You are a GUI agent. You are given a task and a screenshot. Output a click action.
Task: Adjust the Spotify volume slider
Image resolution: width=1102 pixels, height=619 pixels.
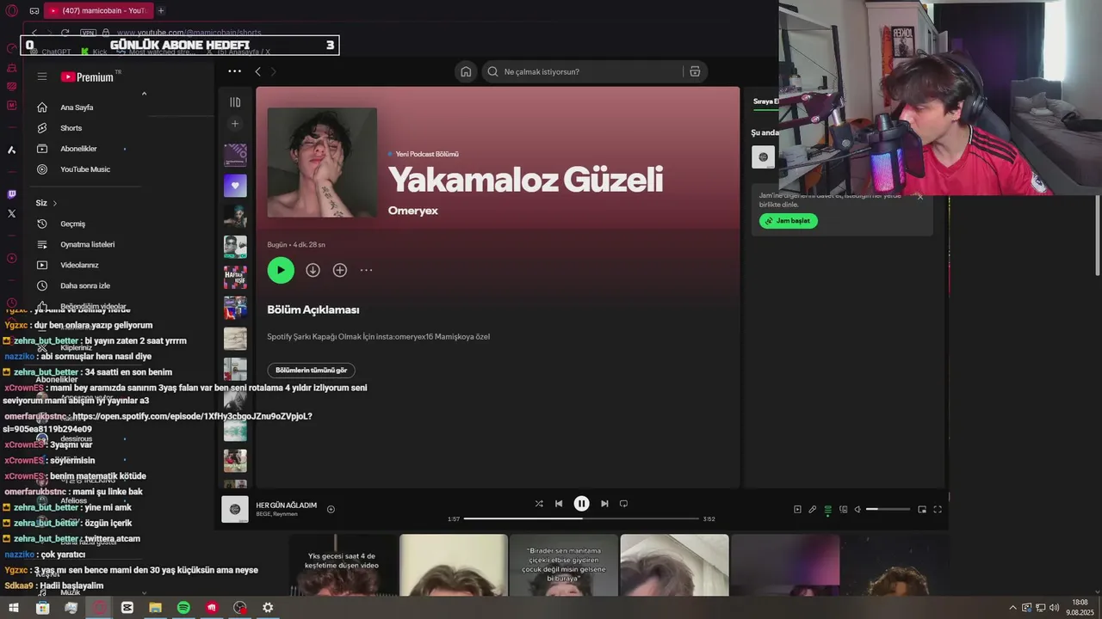pyautogui.click(x=888, y=509)
